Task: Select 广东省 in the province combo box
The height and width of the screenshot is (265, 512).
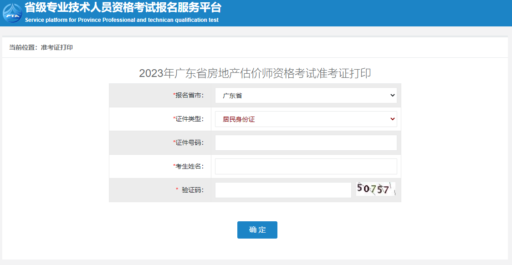Action: pos(305,95)
